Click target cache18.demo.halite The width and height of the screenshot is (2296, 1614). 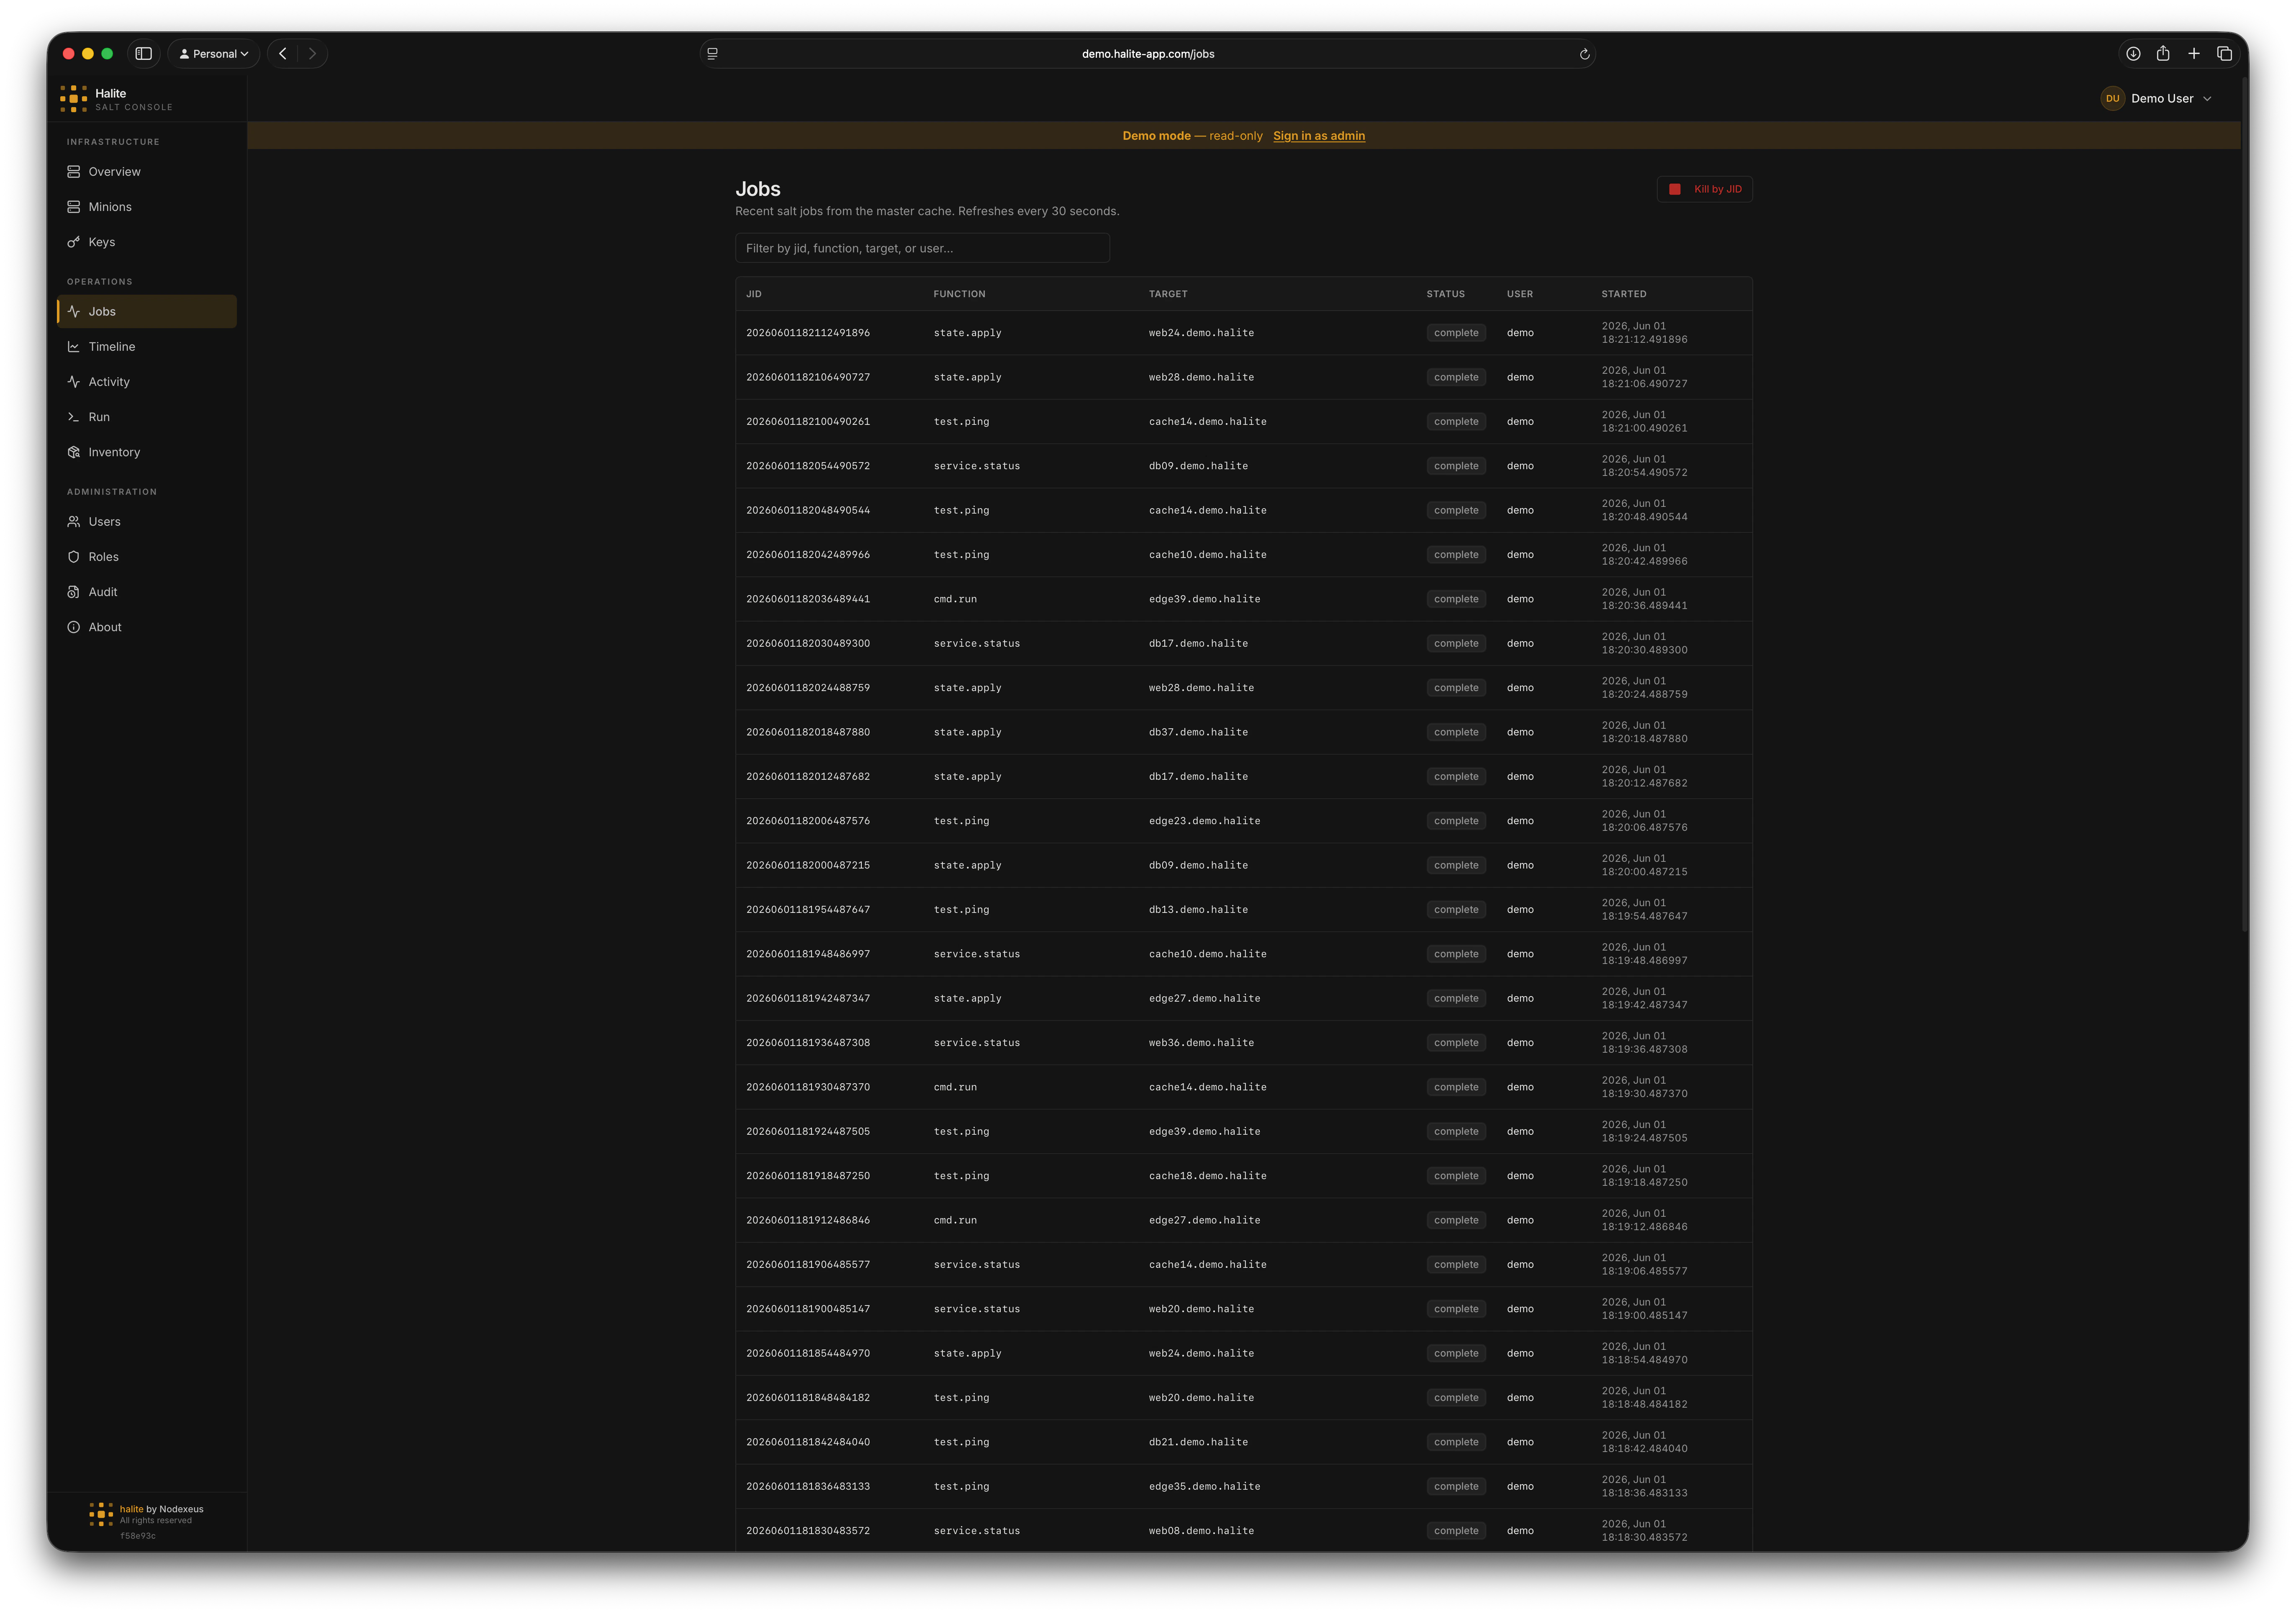pyautogui.click(x=1207, y=1176)
